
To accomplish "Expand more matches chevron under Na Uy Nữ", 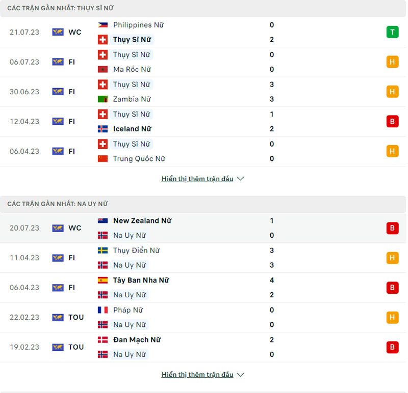I will [x=241, y=375].
